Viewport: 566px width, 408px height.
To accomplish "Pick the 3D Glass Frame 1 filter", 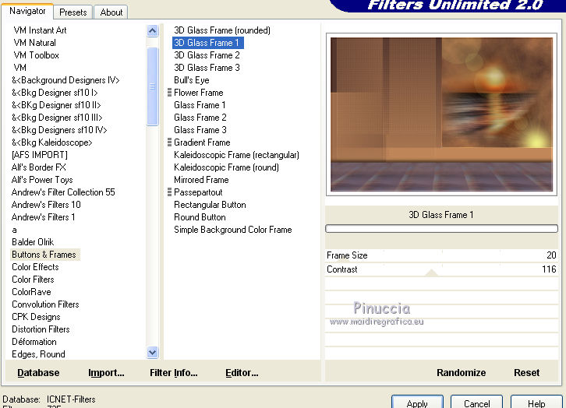I will pyautogui.click(x=208, y=43).
